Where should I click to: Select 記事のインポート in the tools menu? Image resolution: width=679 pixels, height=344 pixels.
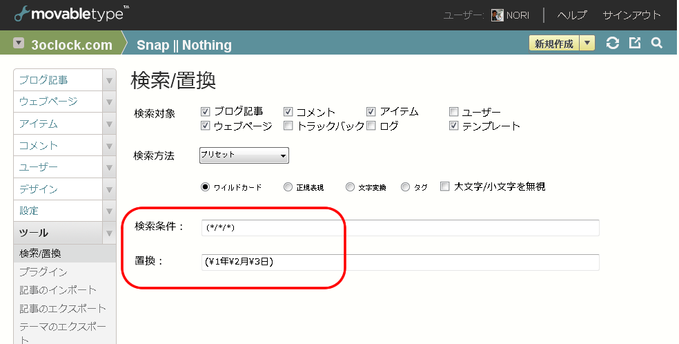pyautogui.click(x=58, y=289)
